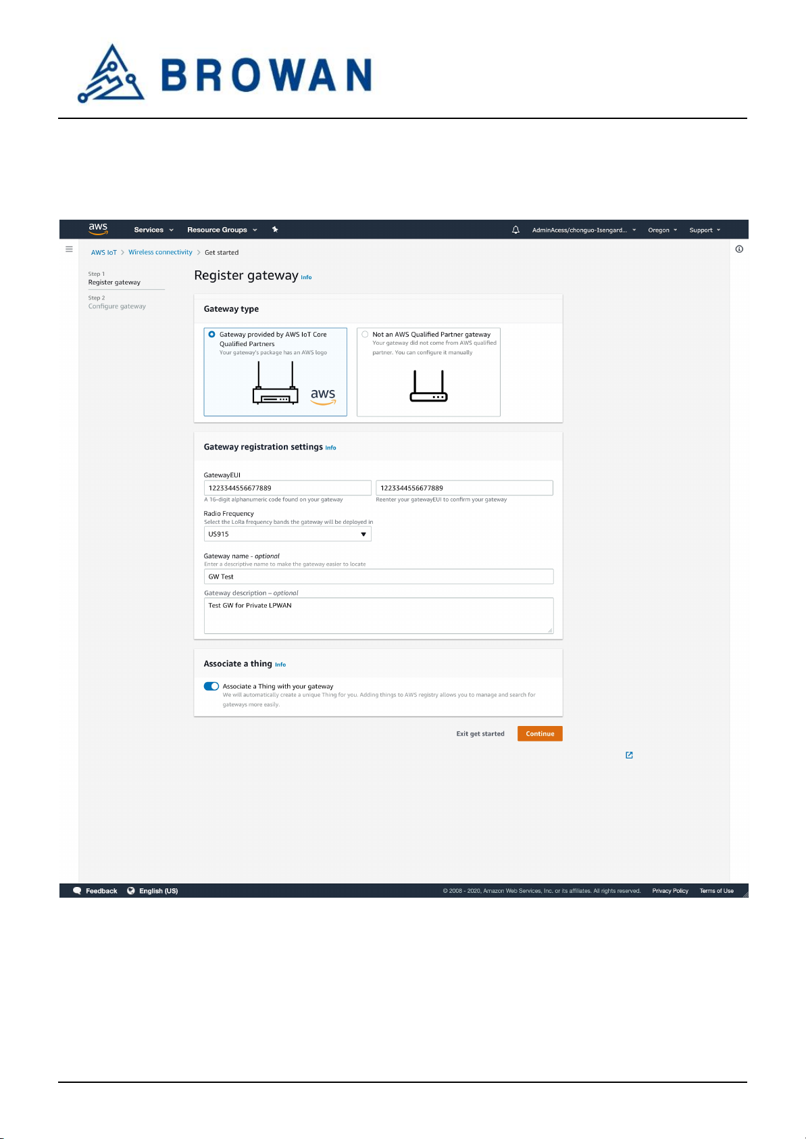The image size is (806, 1139).
Task: Click the plain gateway router image
Action: pyautogui.click(x=428, y=386)
